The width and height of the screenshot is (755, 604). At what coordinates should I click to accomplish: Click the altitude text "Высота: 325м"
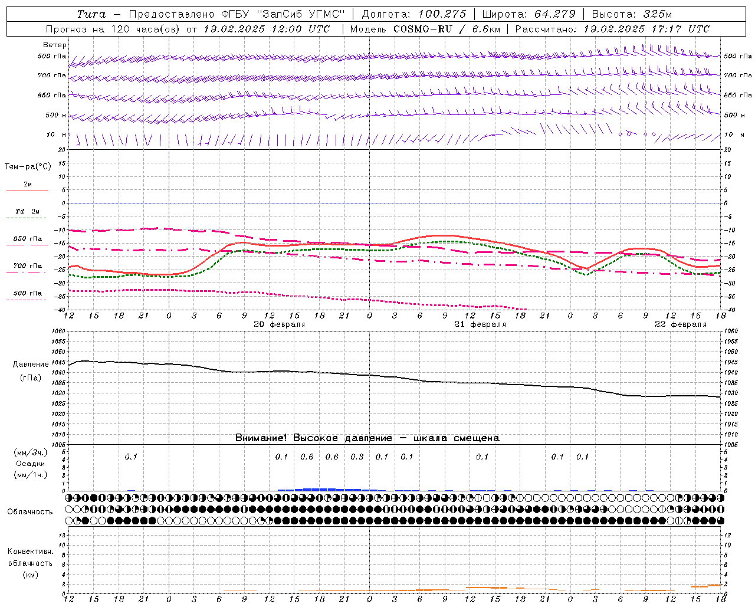(x=632, y=14)
